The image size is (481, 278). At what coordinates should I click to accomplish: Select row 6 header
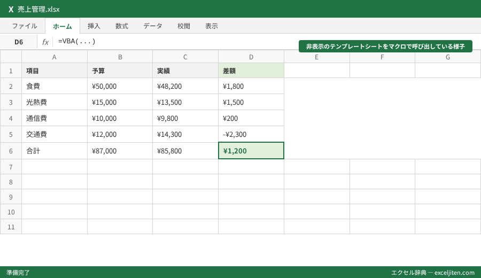pos(11,151)
